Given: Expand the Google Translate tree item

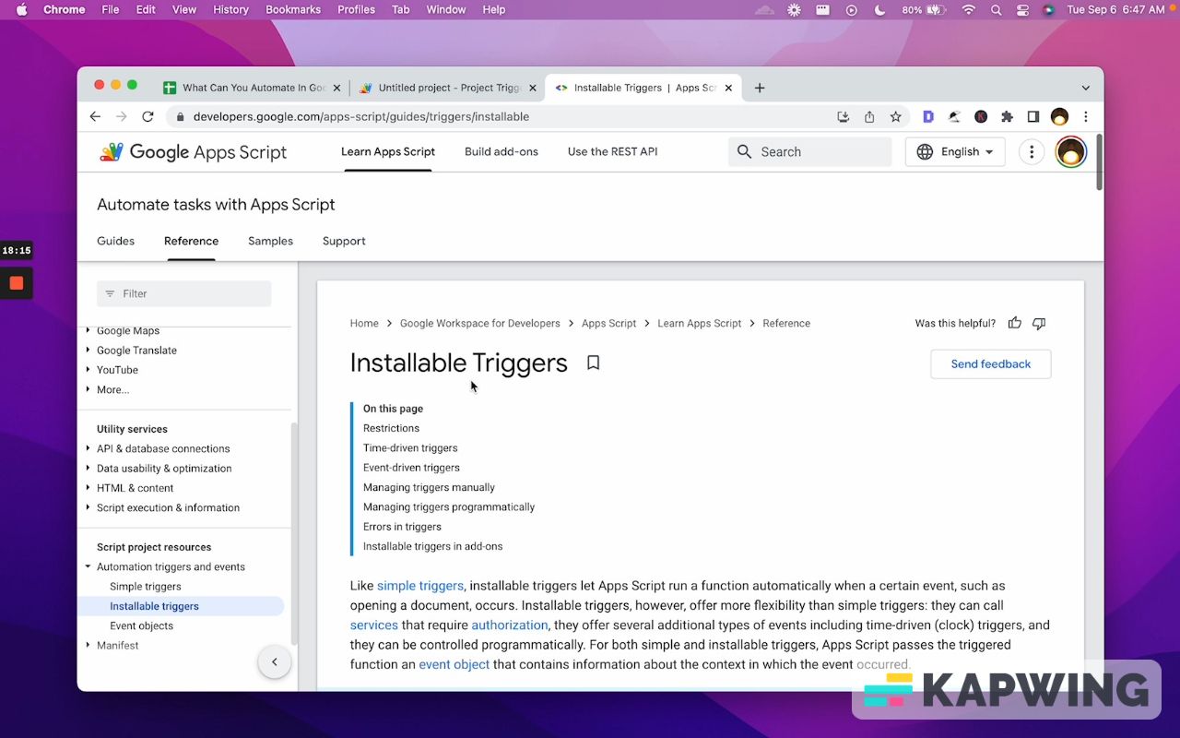Looking at the screenshot, I should (88, 351).
